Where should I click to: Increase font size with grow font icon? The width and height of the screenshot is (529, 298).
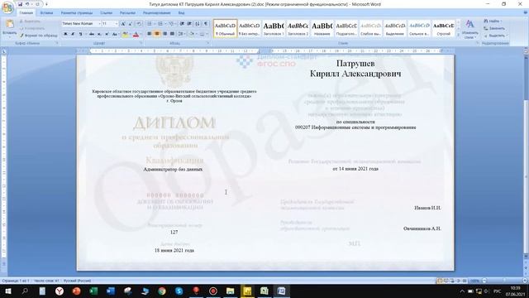click(123, 24)
